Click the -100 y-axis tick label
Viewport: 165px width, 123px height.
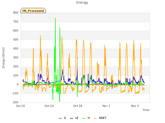coord(15,94)
